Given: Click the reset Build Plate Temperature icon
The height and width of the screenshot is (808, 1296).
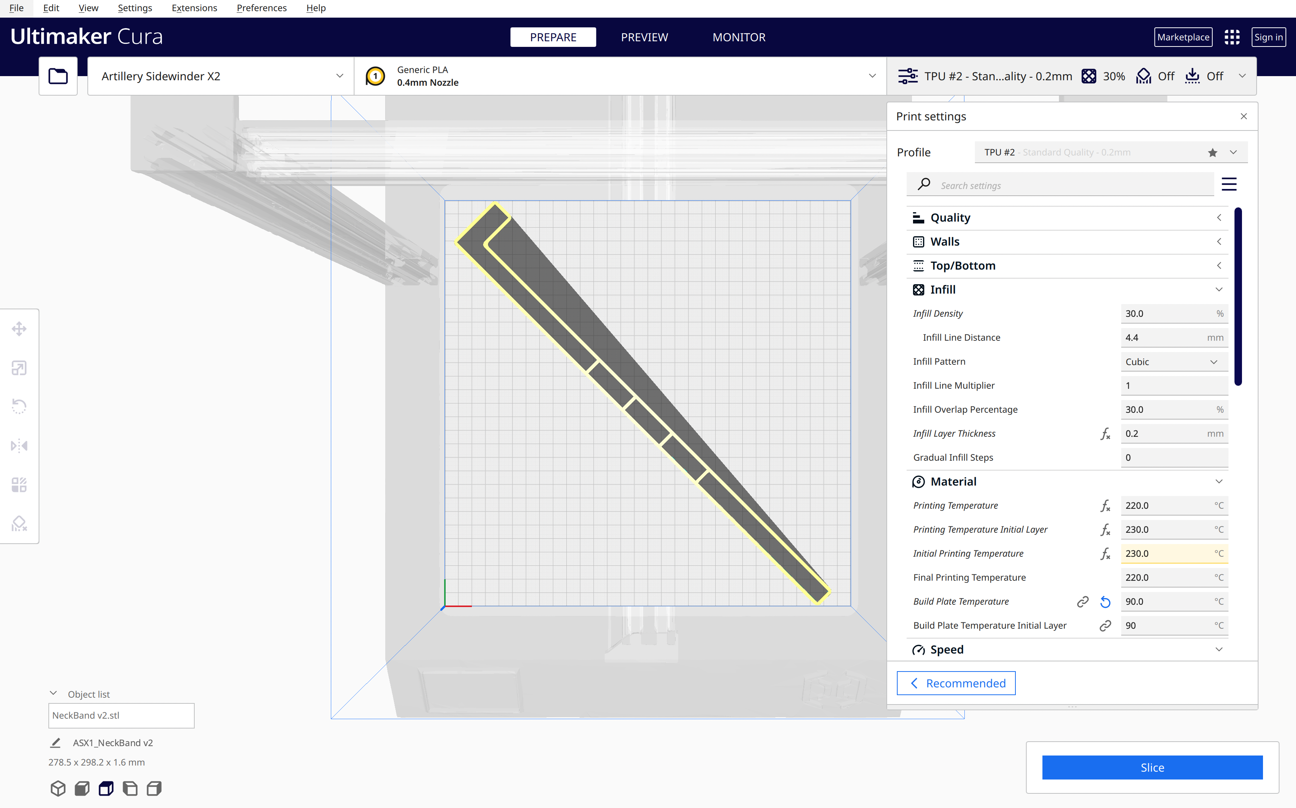Looking at the screenshot, I should point(1104,600).
